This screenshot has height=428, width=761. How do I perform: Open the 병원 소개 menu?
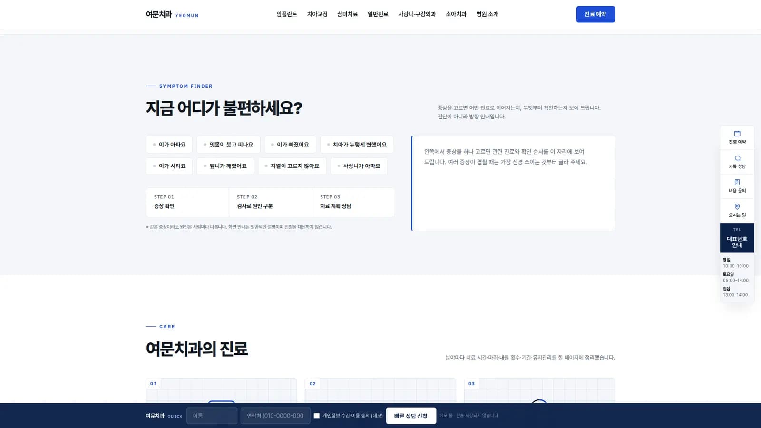click(x=488, y=14)
